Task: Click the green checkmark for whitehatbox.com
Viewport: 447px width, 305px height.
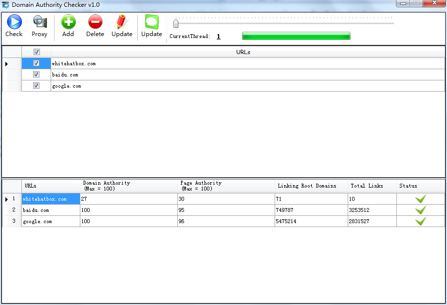Action: click(x=420, y=199)
